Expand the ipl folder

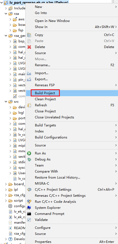(6, 190)
